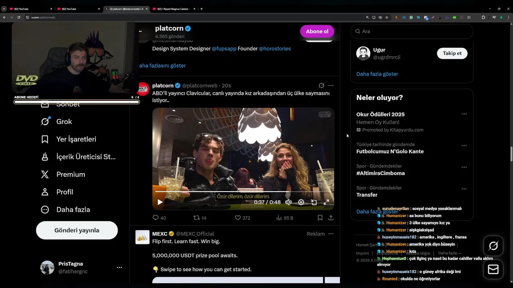Image resolution: width=513 pixels, height=288 pixels.
Task: Open more options on platcorn post
Action: (x=331, y=86)
